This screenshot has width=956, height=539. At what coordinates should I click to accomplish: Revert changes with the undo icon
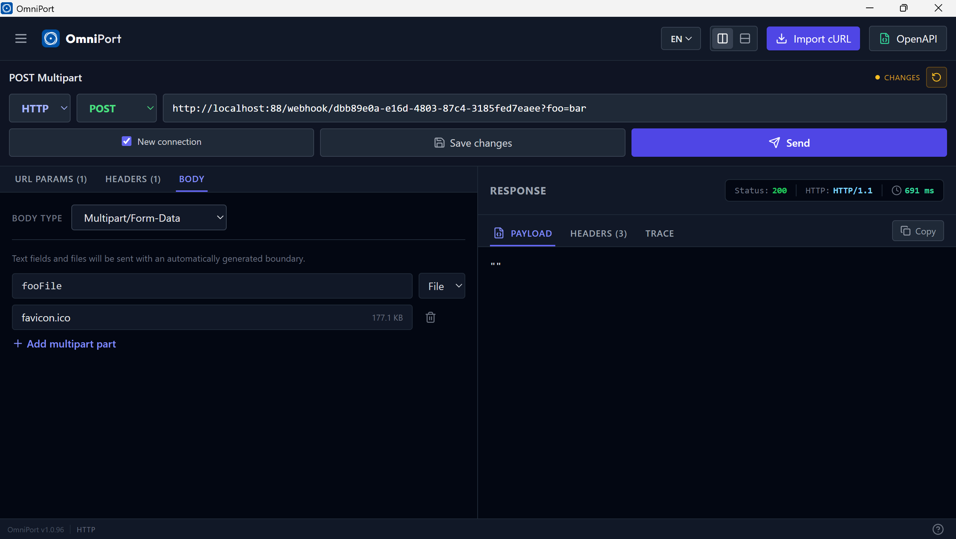click(x=936, y=77)
